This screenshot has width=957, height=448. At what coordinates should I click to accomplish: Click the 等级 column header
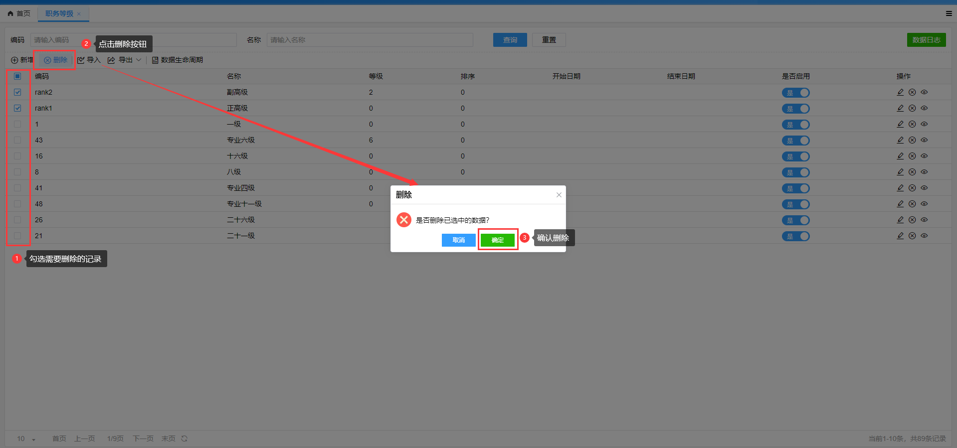coord(376,76)
